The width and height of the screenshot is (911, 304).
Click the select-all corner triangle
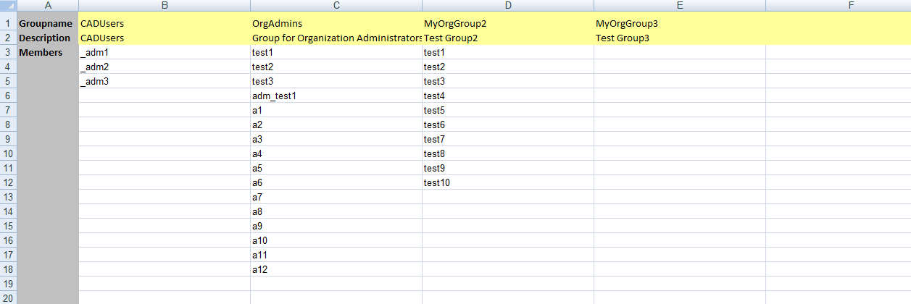(9, 5)
